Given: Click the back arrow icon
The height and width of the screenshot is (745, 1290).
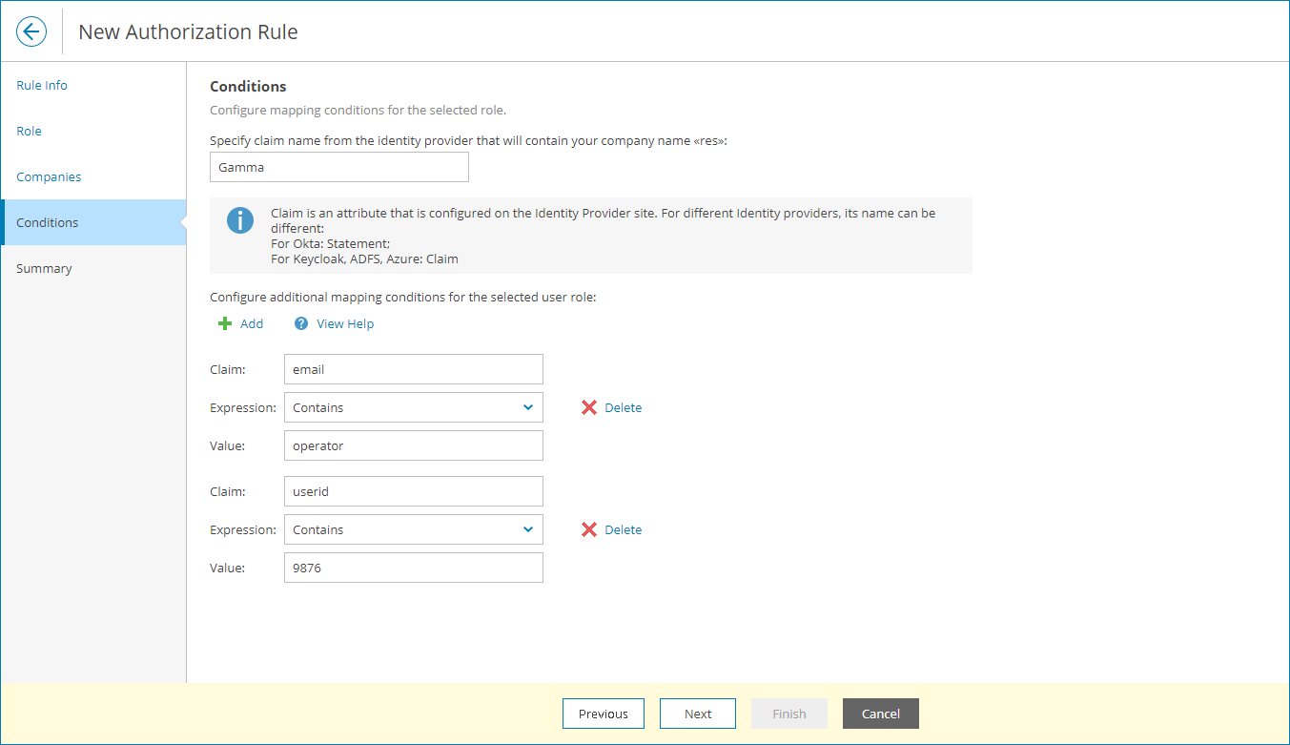Looking at the screenshot, I should [31, 31].
